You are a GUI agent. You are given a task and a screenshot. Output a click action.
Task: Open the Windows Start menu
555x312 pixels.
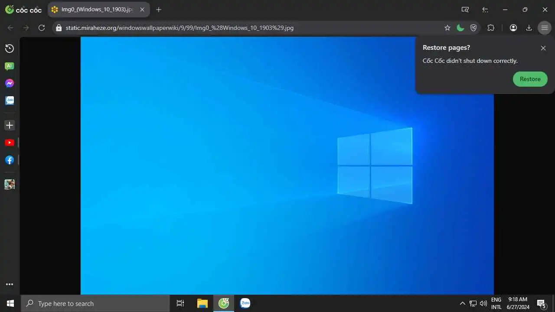10,303
